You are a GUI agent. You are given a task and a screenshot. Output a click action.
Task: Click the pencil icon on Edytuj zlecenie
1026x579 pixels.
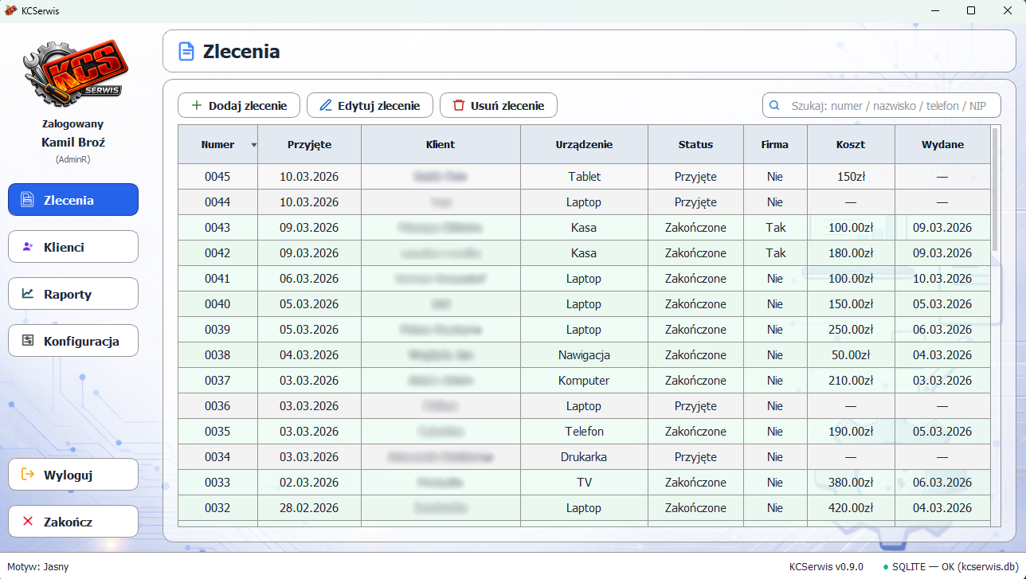pos(325,105)
